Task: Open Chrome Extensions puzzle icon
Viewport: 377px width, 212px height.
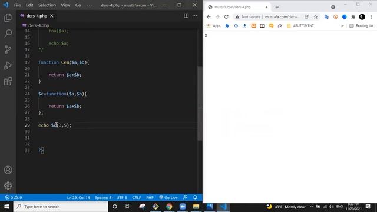Action: (353, 17)
